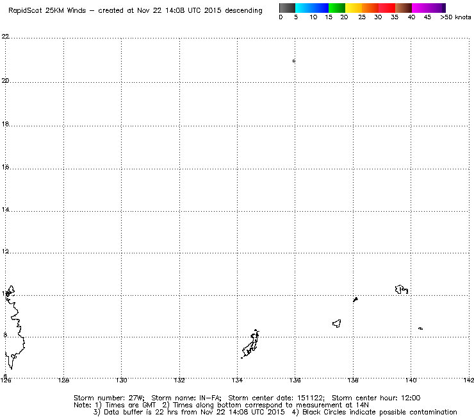This screenshot has height=417, width=474.
Task: Click the 'Storm center date: 151122' text
Action: click(276, 398)
